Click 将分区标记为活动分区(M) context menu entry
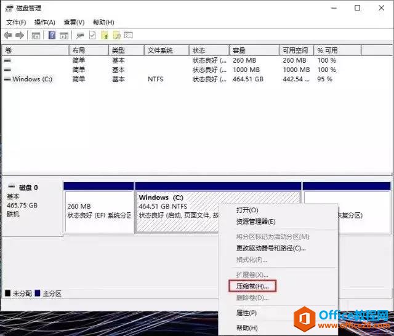This screenshot has width=394, height=336. [273, 236]
